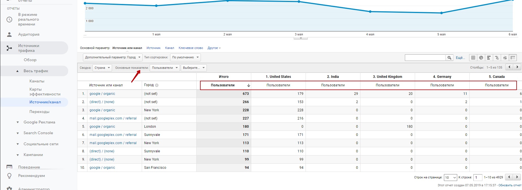Image resolution: width=522 pixels, height=190 pixels.
Task: Switch primary dimension to Канал
Action: click(170, 48)
